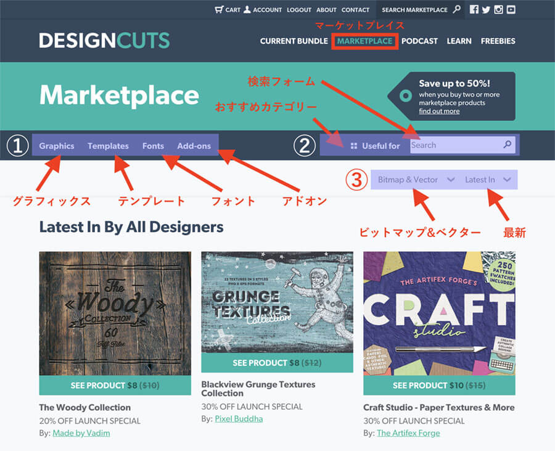Click See Product $8 for Grunge Textures
The height and width of the screenshot is (451, 555).
coord(277,363)
